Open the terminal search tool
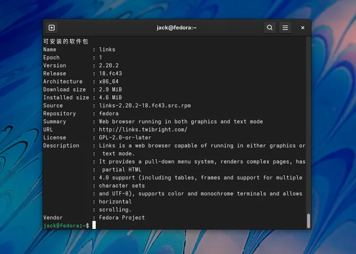The width and height of the screenshot is (356, 254). click(270, 28)
